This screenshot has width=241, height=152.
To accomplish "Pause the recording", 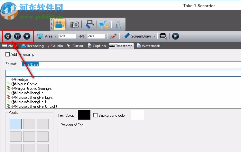I will (x=17, y=36).
